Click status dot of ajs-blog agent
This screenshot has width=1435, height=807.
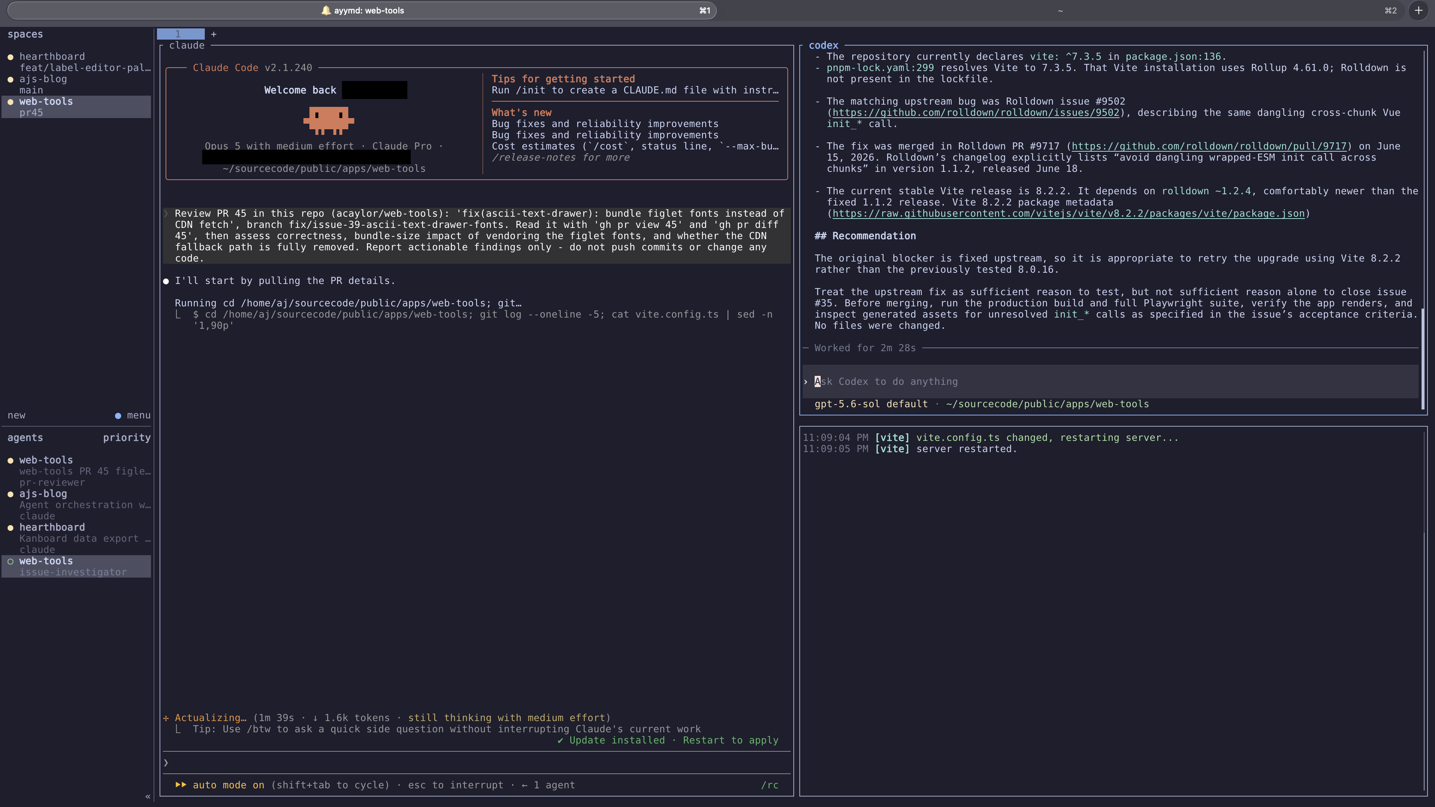tap(10, 494)
